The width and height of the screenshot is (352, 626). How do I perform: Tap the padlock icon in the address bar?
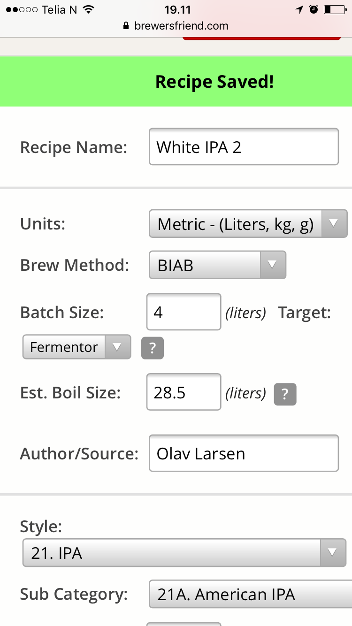[x=126, y=26]
